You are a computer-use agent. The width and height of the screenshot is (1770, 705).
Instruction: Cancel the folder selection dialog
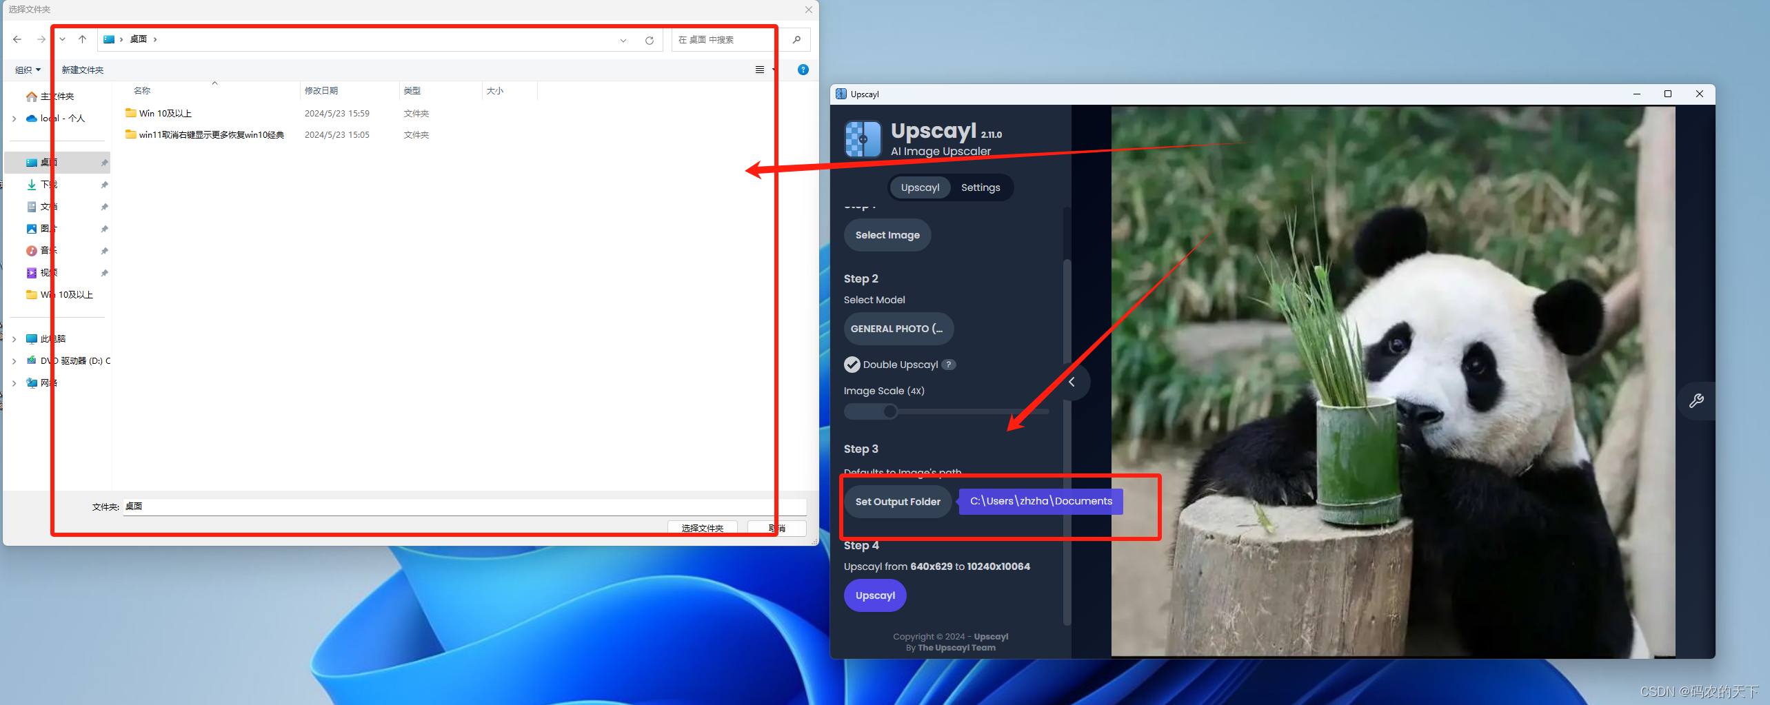[x=777, y=528]
